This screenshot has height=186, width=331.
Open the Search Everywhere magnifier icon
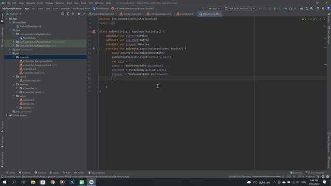coord(318,8)
